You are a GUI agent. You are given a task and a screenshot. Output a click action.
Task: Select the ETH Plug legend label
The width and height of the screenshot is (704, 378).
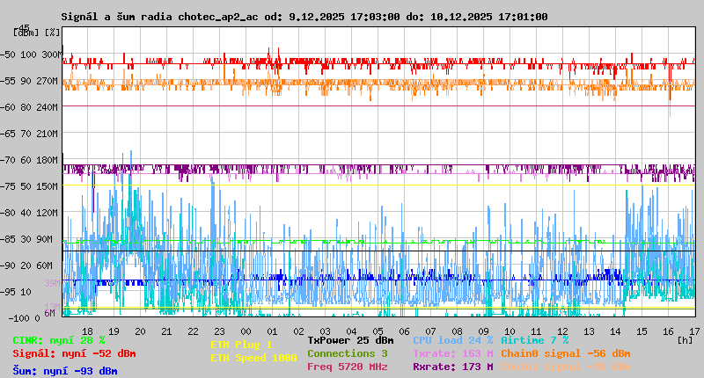coord(241,345)
